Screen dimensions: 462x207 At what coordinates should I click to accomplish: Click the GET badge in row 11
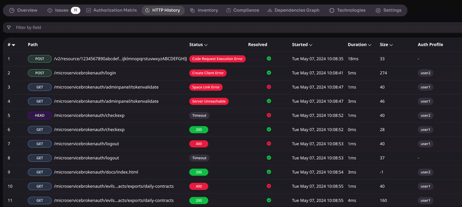pyautogui.click(x=40, y=201)
